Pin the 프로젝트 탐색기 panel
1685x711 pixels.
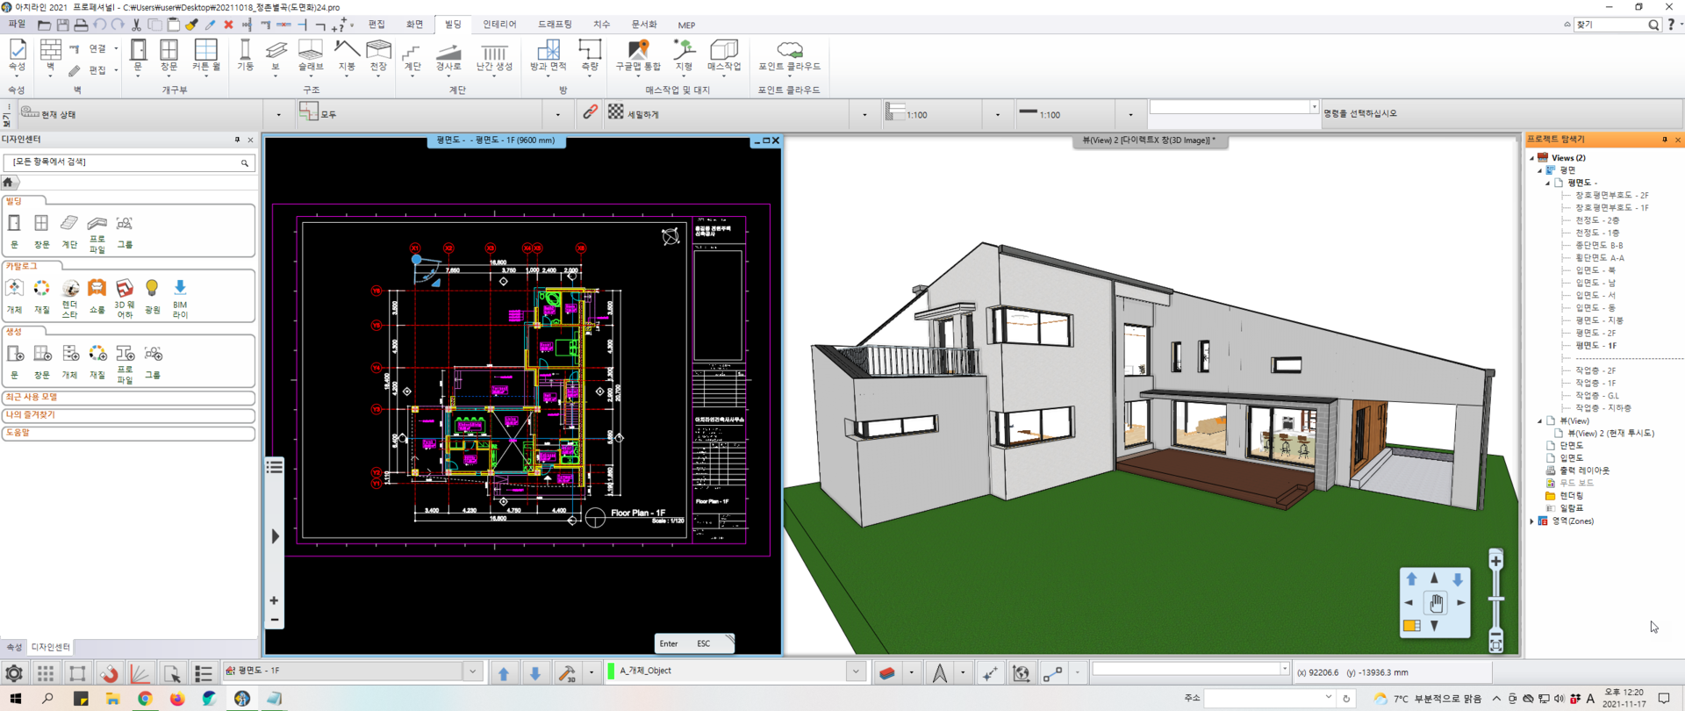coord(1664,140)
